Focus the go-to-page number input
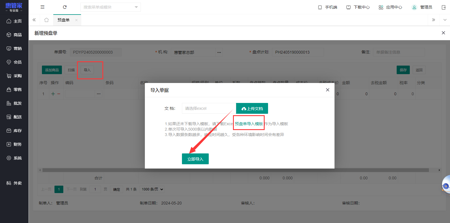 click(x=95, y=189)
